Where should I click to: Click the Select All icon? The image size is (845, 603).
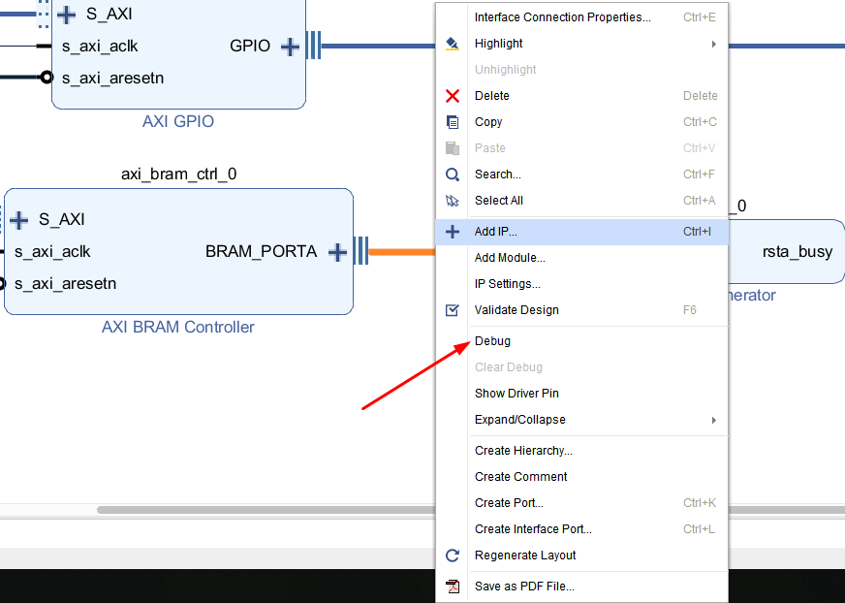pyautogui.click(x=452, y=200)
